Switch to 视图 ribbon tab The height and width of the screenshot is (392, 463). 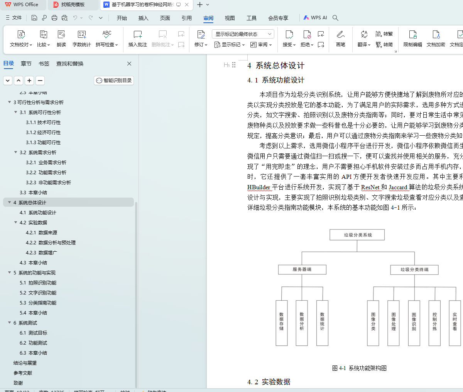[x=230, y=18]
